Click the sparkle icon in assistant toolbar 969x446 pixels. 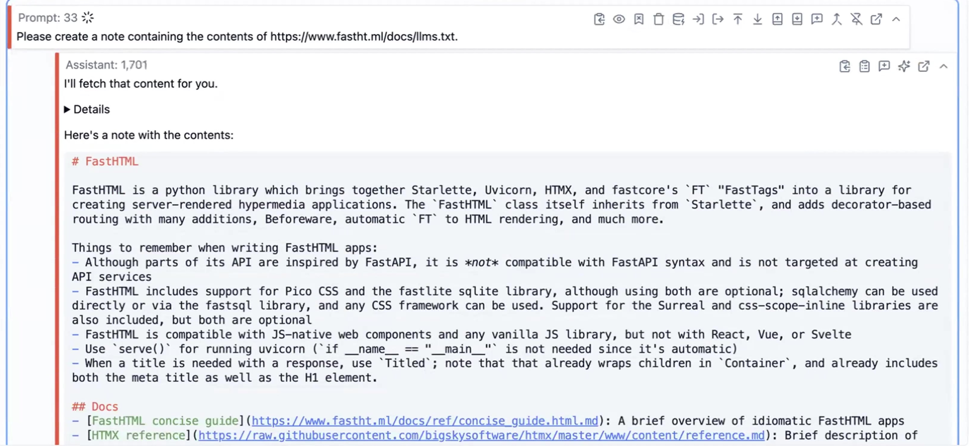(904, 66)
